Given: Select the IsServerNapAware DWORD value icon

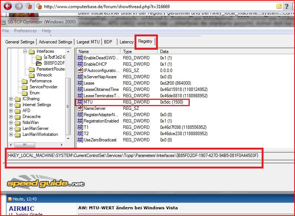Looking at the screenshot, I should [x=80, y=76].
